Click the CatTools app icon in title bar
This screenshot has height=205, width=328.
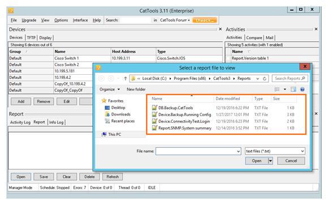click(x=11, y=10)
